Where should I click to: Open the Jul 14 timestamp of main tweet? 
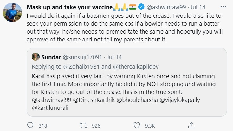click(198, 7)
